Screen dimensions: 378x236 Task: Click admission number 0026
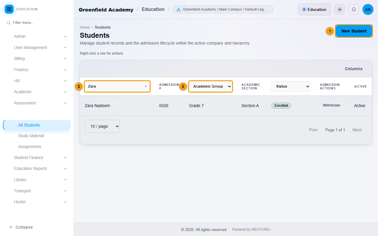(x=164, y=106)
